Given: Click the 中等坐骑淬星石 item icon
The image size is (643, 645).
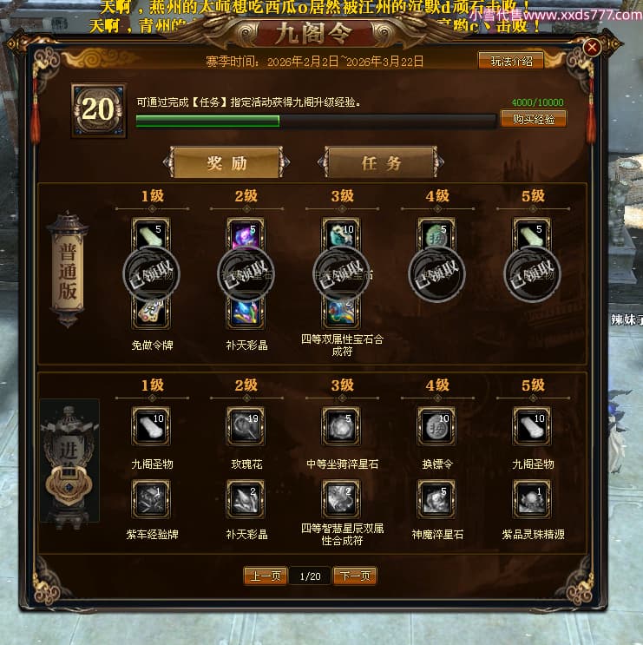Looking at the screenshot, I should 341,426.
